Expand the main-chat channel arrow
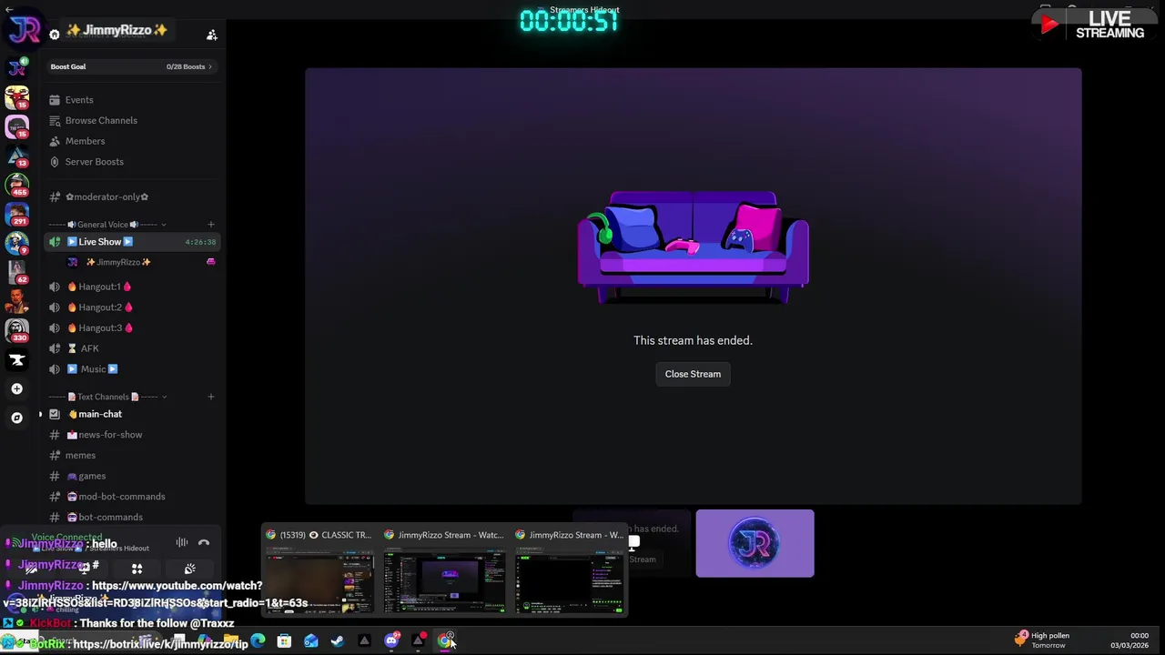Screen dimensions: 1165x655 40,414
